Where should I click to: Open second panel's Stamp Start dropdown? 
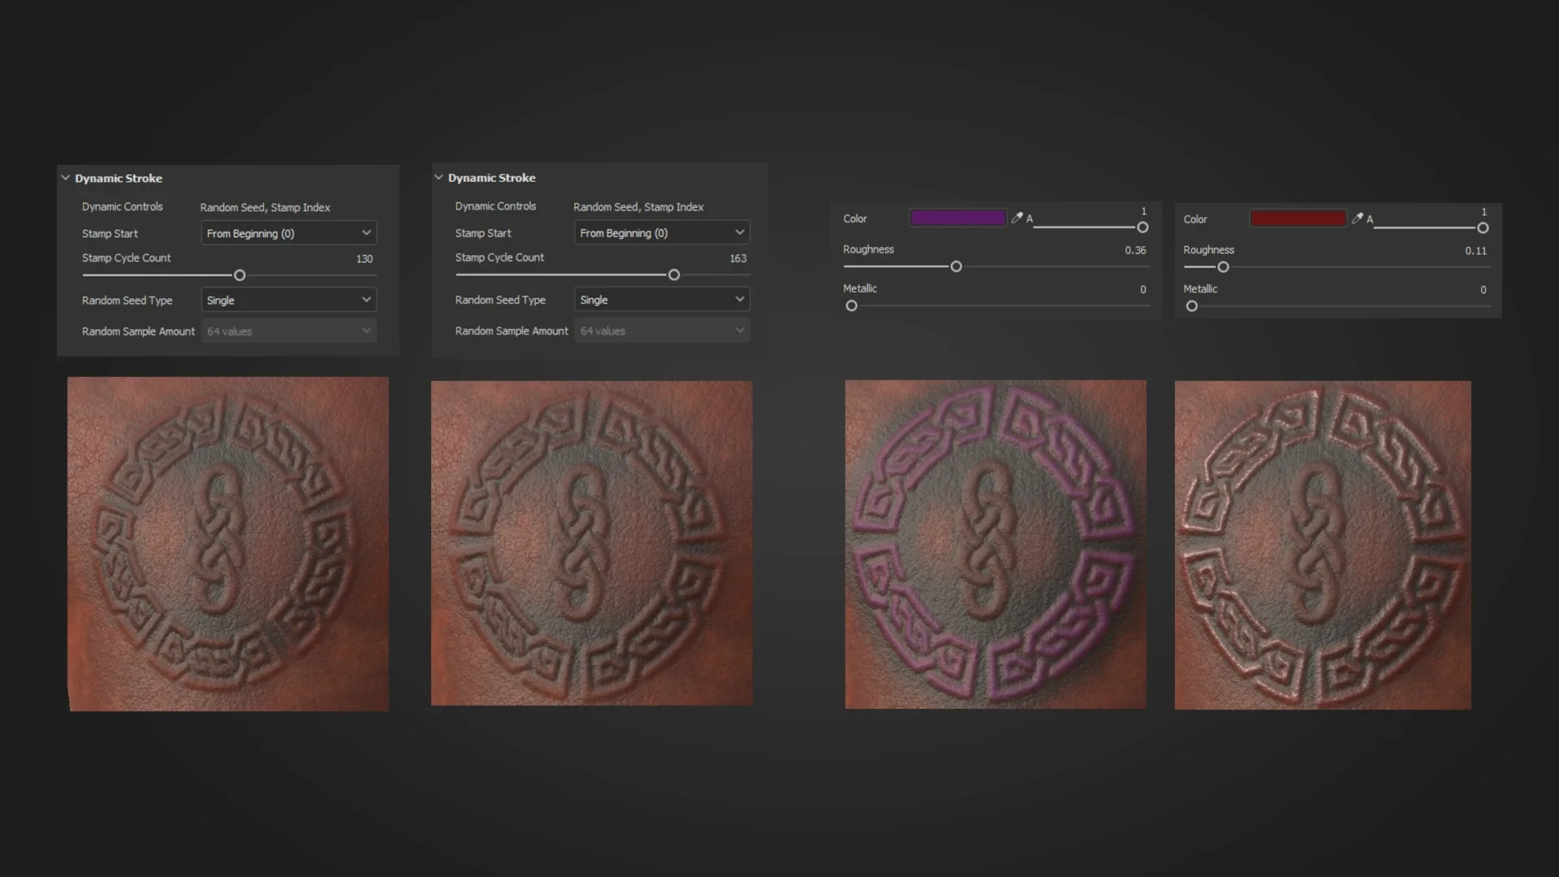click(662, 233)
